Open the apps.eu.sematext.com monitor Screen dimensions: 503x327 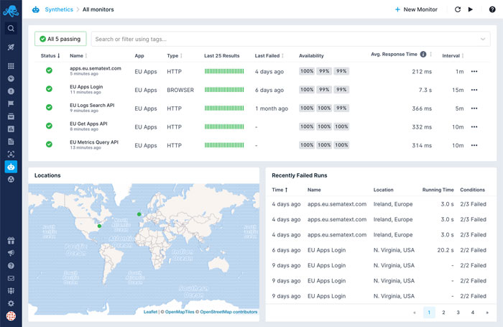(96, 68)
